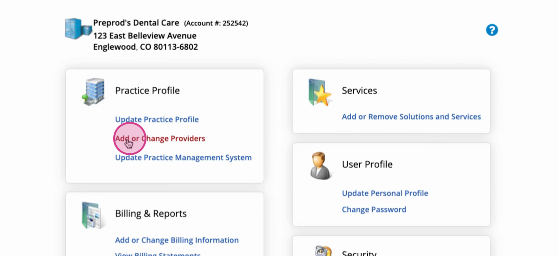Click the Billing & Reports documents icon

pos(94,215)
